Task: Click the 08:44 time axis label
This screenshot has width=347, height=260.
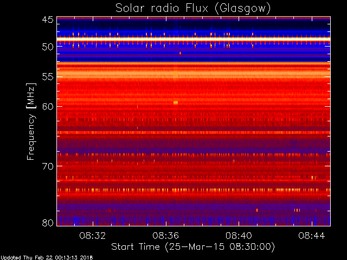Action: [312, 236]
